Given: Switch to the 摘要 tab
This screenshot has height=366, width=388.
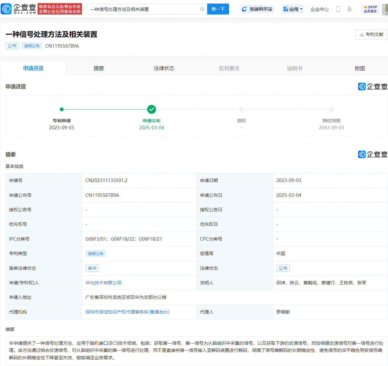Looking at the screenshot, I should click(99, 68).
